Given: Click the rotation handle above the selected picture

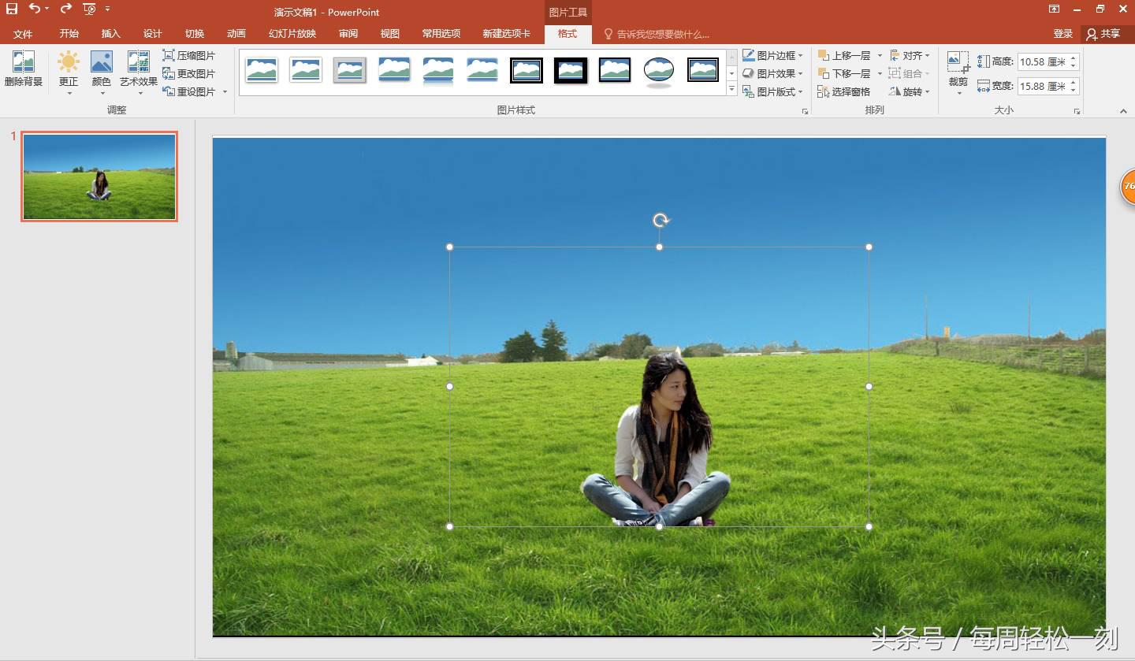Looking at the screenshot, I should point(661,221).
